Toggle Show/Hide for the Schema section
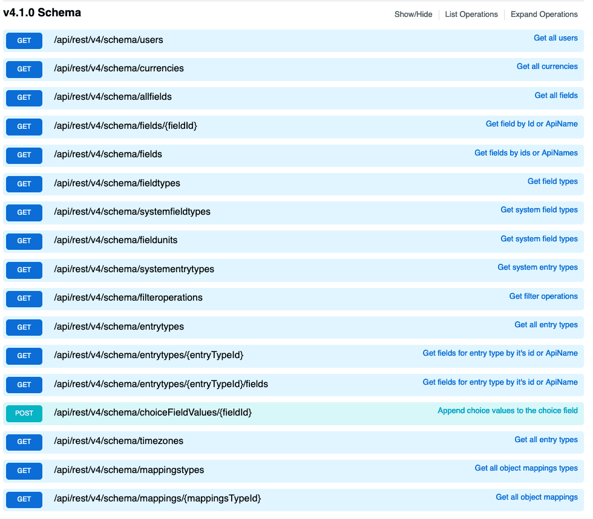 click(413, 15)
